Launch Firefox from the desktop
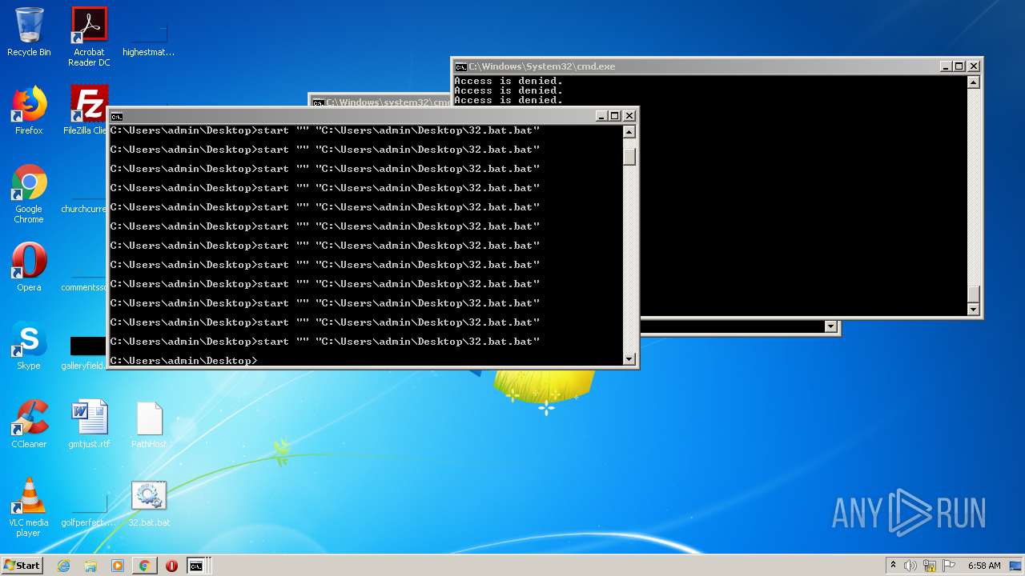Image resolution: width=1025 pixels, height=576 pixels. (29, 110)
